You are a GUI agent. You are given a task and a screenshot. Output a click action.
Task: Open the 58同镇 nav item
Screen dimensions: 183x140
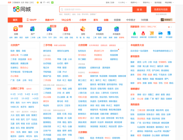(x=144, y=20)
